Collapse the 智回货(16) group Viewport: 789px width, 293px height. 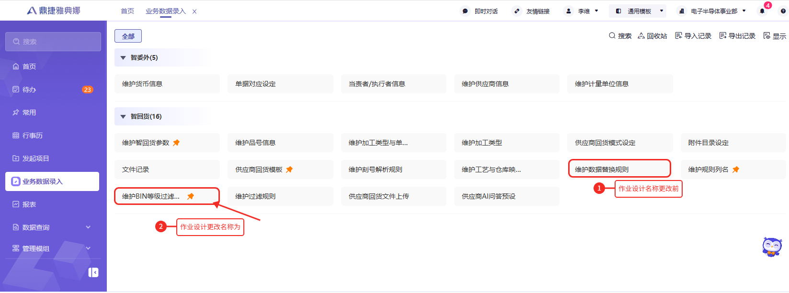point(123,117)
